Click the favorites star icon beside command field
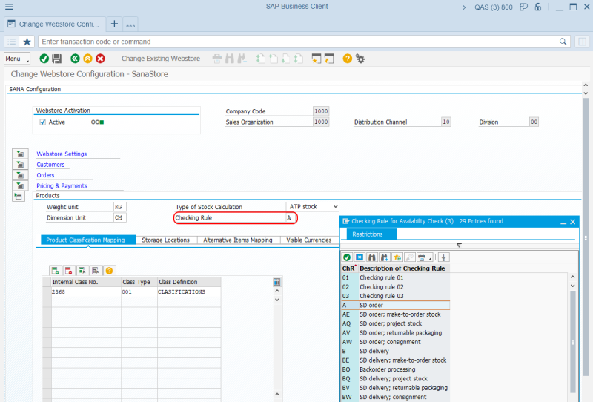Viewport: 593px width, 402px height. (x=27, y=42)
